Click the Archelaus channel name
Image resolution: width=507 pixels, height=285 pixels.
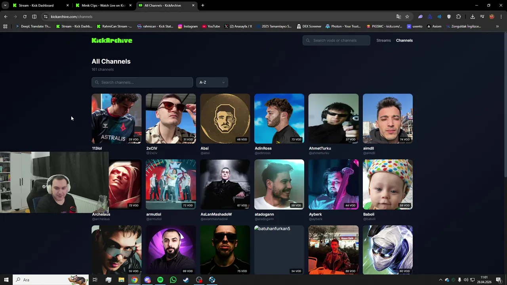(x=101, y=214)
